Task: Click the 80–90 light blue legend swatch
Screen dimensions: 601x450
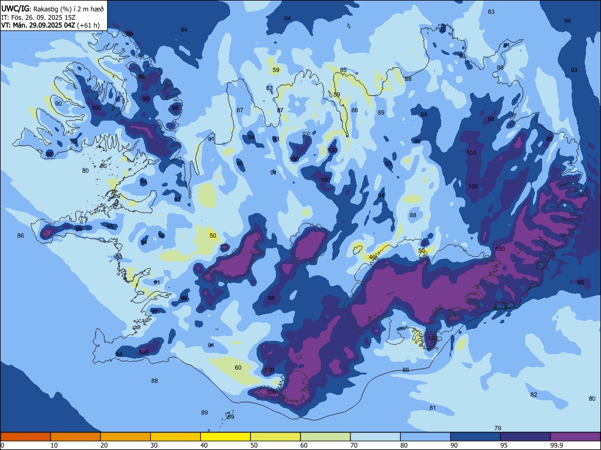Action: tap(426, 437)
